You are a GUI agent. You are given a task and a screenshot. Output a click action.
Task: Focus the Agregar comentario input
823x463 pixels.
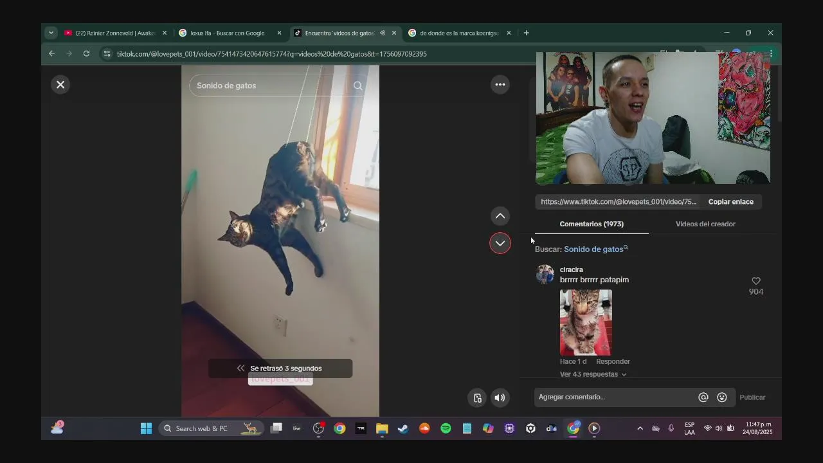point(616,397)
